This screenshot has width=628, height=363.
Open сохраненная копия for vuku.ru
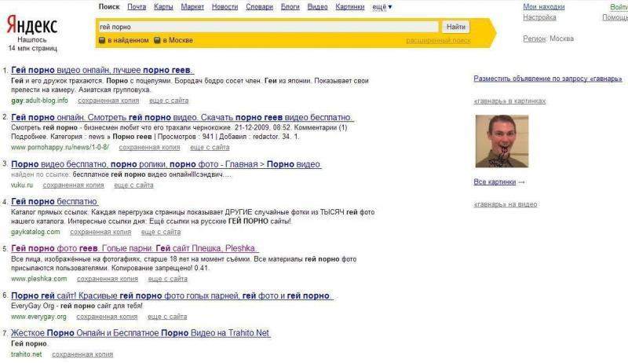(x=73, y=185)
